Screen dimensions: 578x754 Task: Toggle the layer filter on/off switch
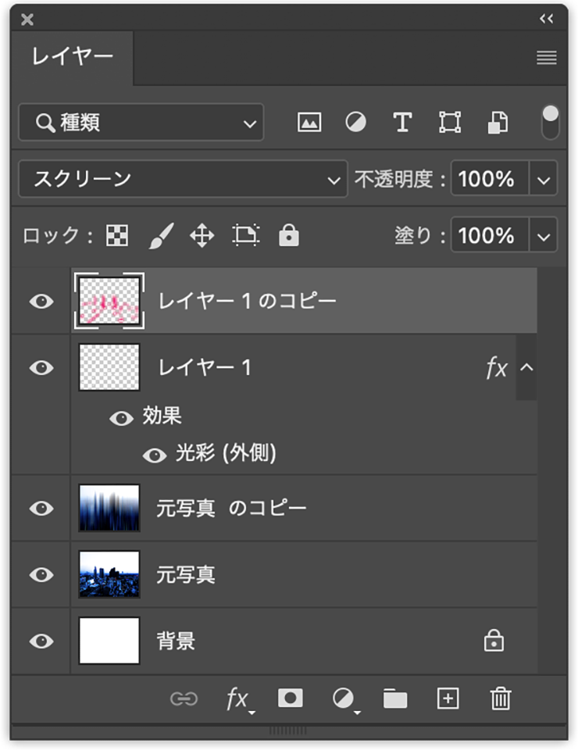[x=550, y=123]
